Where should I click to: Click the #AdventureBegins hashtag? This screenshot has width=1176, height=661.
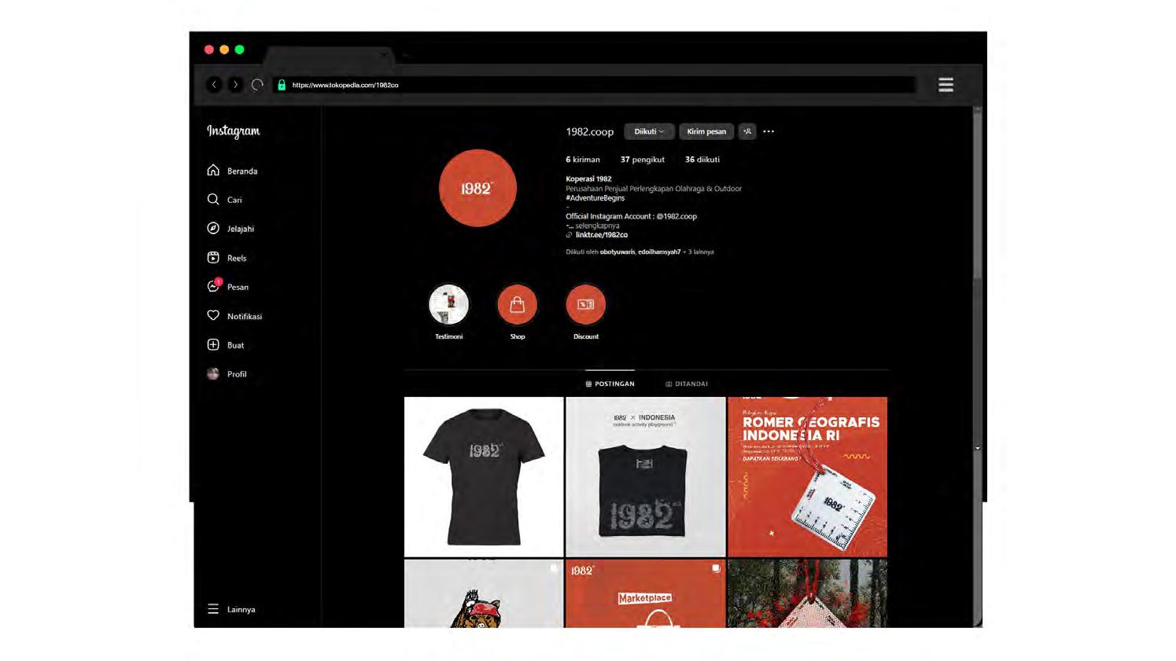point(595,198)
